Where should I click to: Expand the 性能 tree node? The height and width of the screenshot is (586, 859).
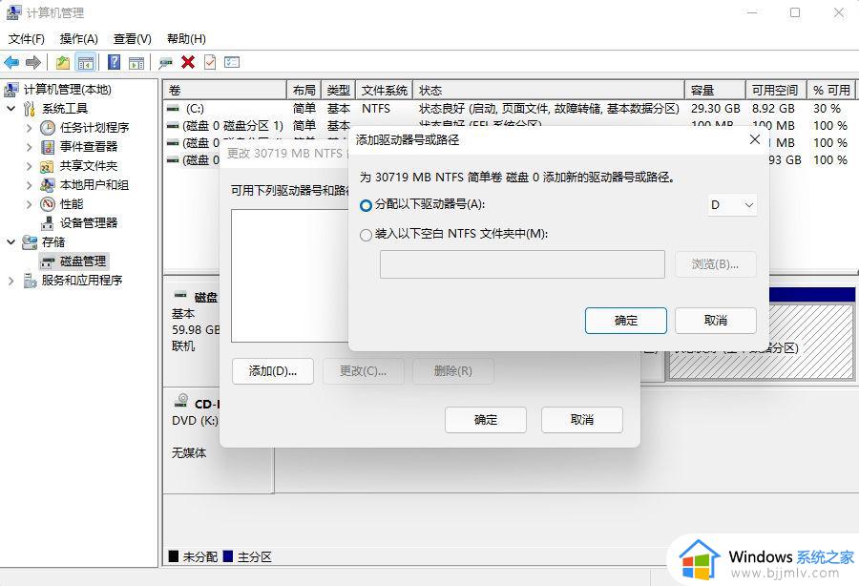point(29,204)
